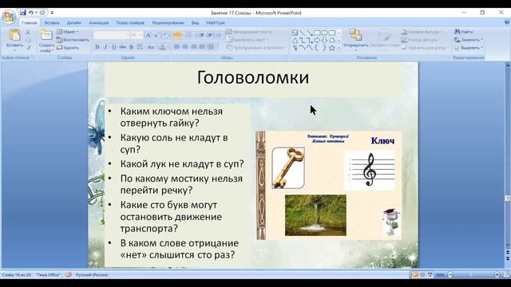Start slideshow from status bar view icon

point(430,275)
